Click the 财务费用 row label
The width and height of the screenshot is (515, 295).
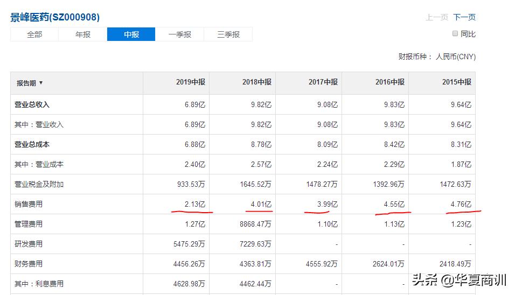coord(28,264)
